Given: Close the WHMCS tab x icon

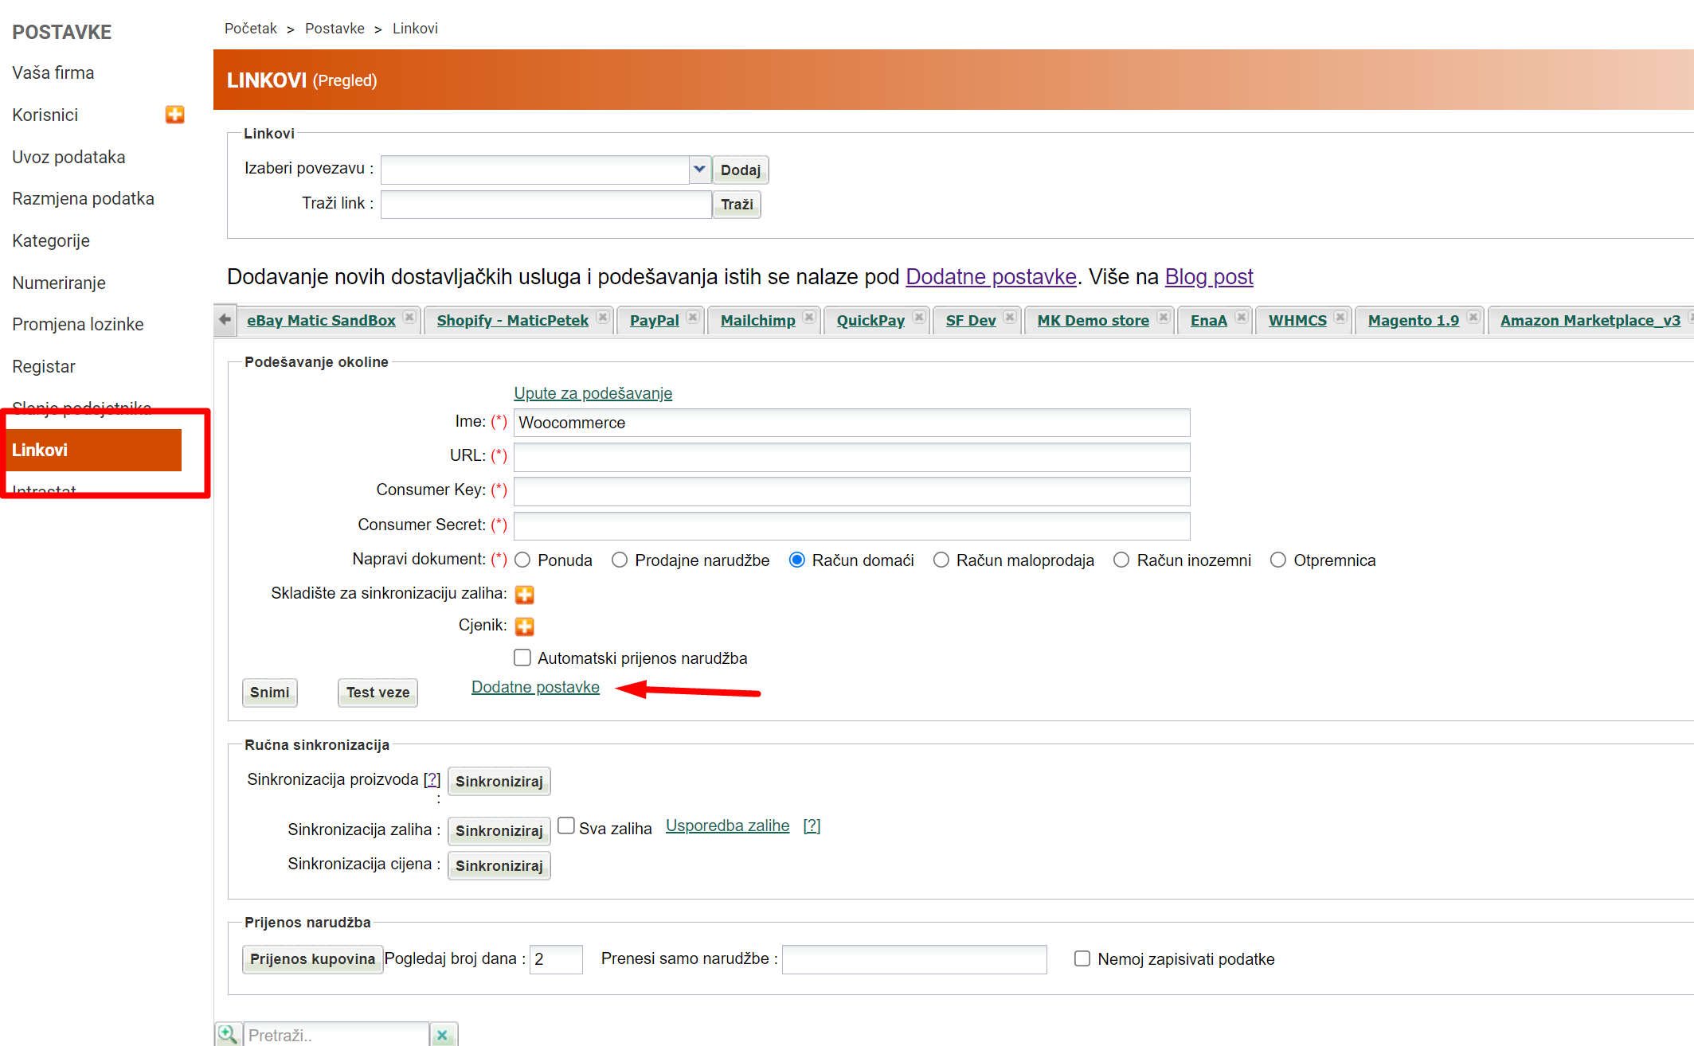Looking at the screenshot, I should (1340, 318).
